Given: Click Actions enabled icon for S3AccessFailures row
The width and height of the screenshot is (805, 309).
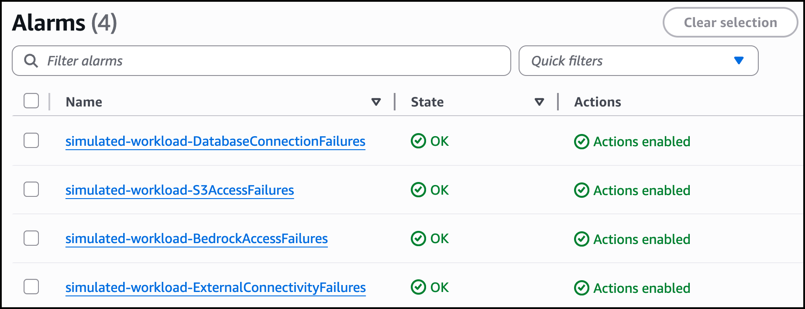Looking at the screenshot, I should click(x=581, y=190).
